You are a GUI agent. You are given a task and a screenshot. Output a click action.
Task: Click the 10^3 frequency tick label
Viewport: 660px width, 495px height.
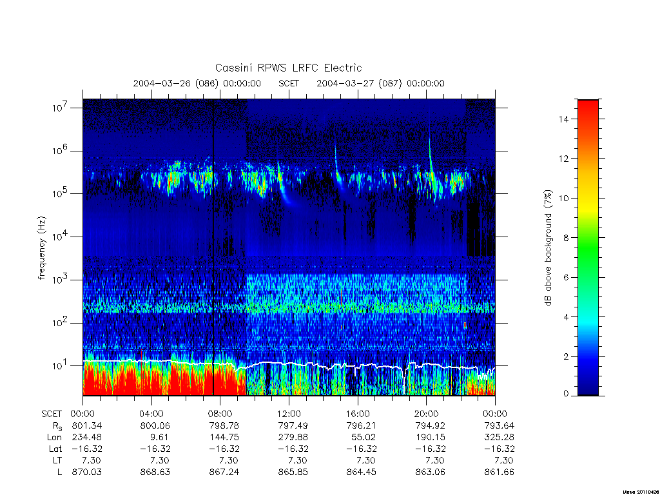[x=60, y=280]
